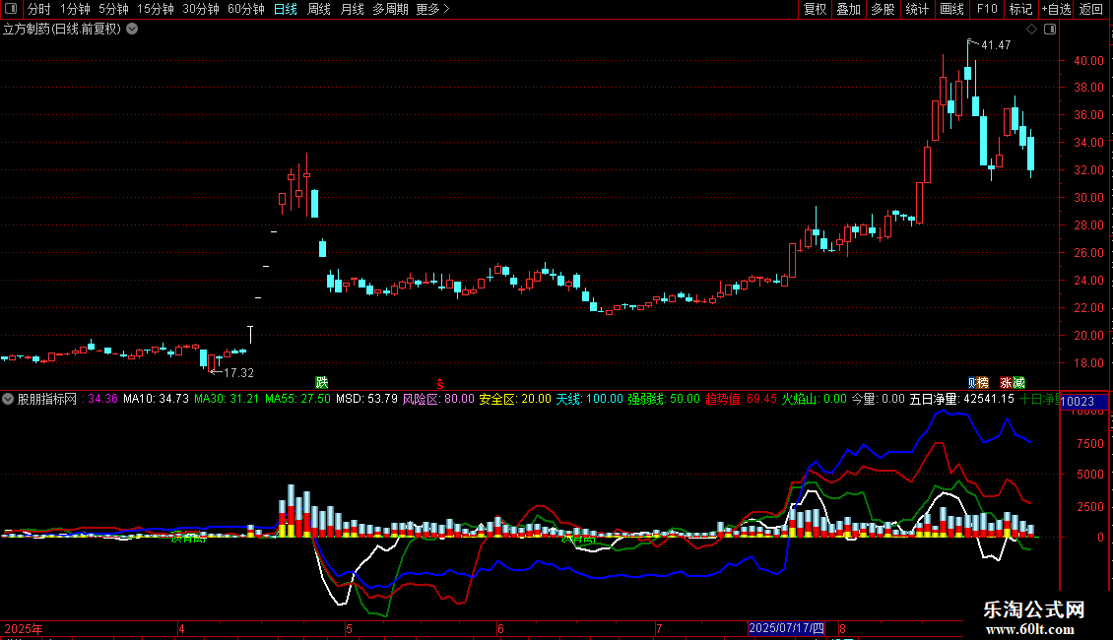The width and height of the screenshot is (1113, 640).
Task: Expand the 更多 periods chevron
Action: pyautogui.click(x=446, y=9)
